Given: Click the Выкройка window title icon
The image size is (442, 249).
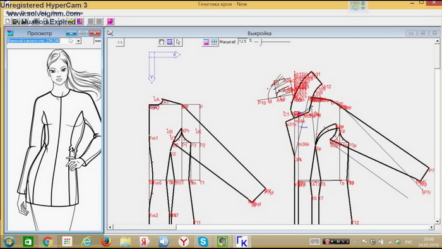Looking at the screenshot, I should pyautogui.click(x=110, y=33).
